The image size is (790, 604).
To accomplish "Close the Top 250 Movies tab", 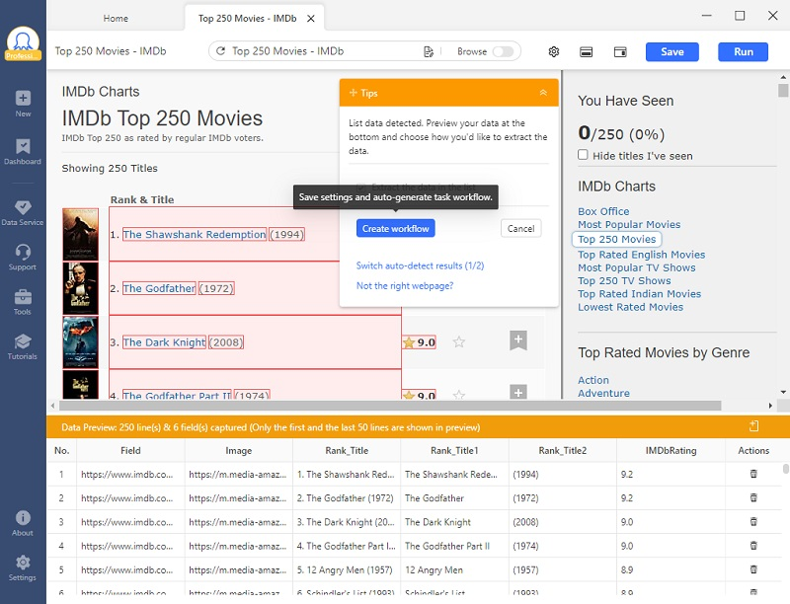I will tap(311, 19).
